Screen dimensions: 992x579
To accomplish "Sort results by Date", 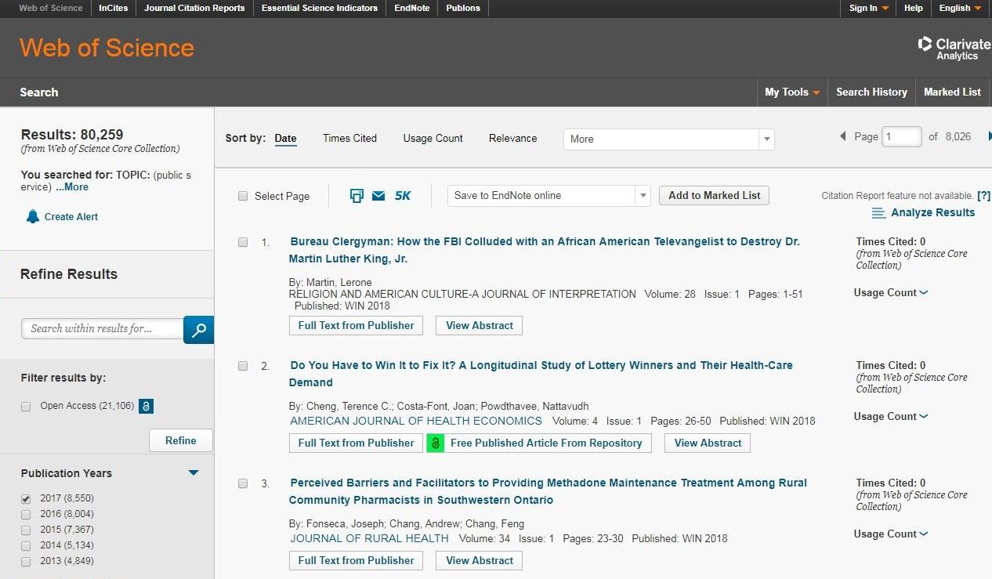I will click(x=285, y=139).
